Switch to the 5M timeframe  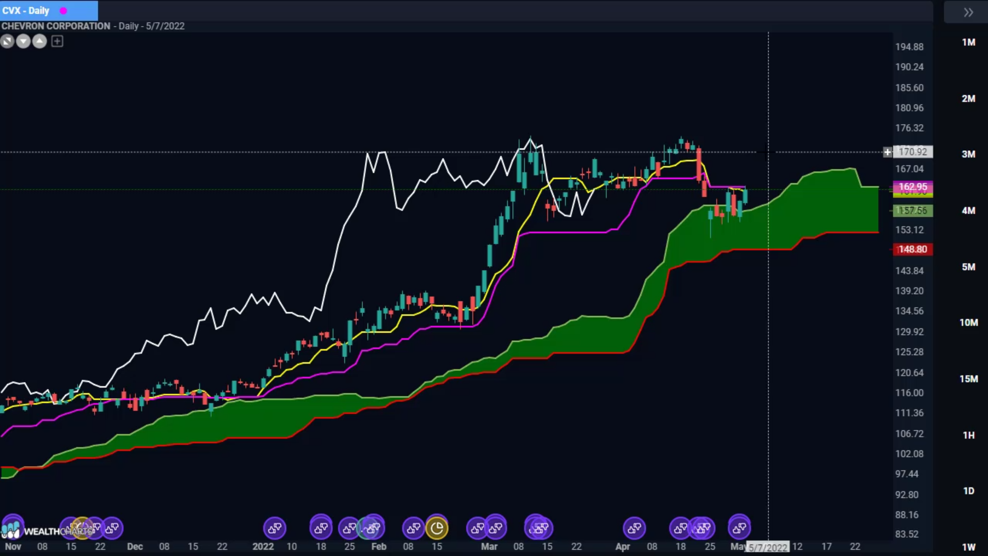coord(968,267)
